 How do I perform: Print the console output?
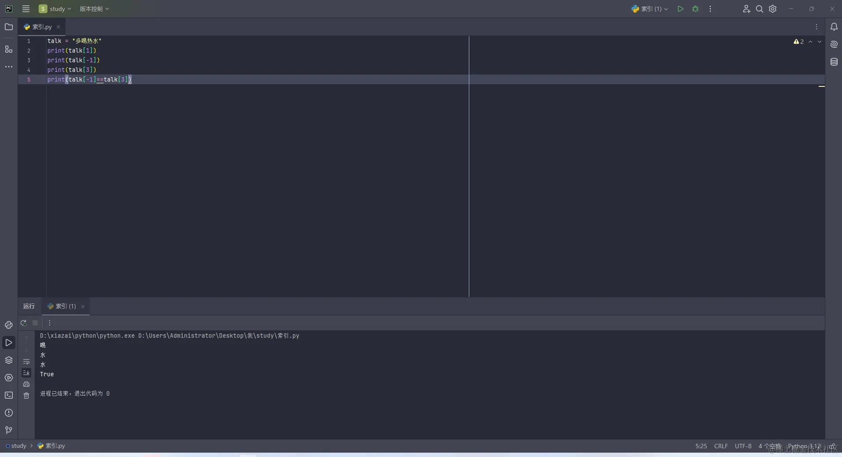(26, 384)
